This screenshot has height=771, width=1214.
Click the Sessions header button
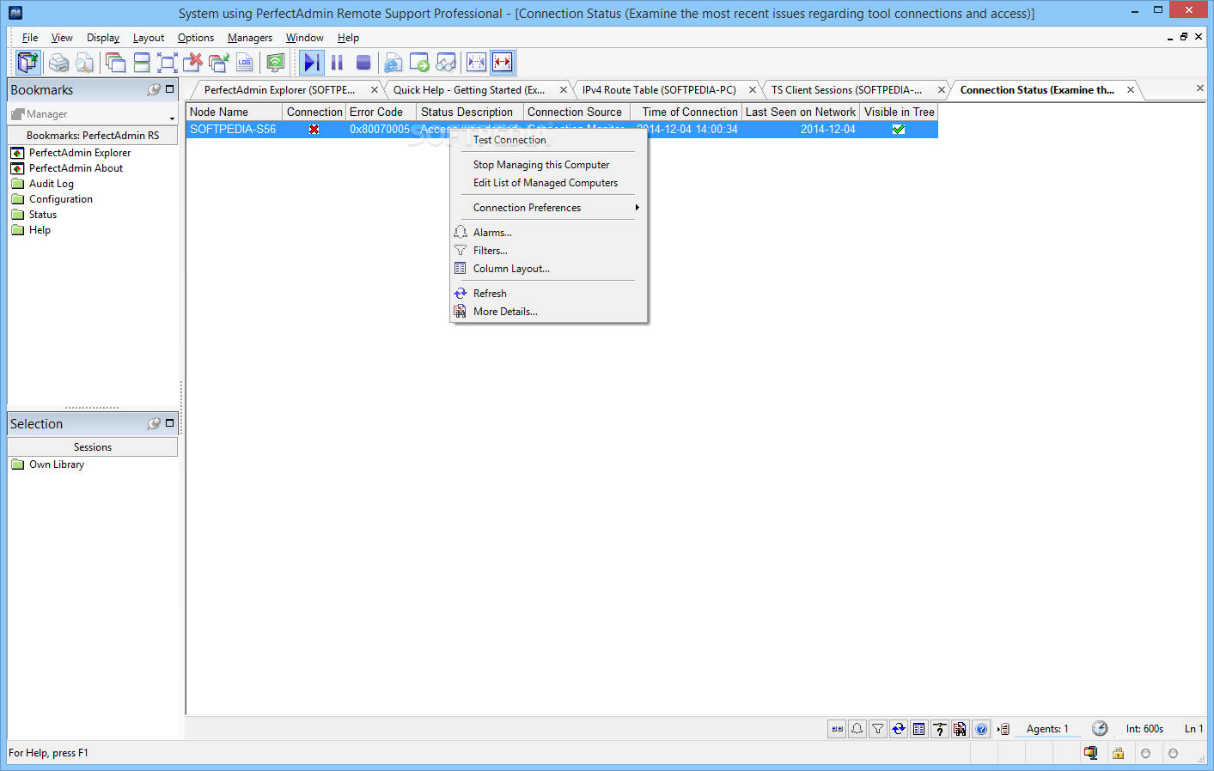pyautogui.click(x=93, y=447)
